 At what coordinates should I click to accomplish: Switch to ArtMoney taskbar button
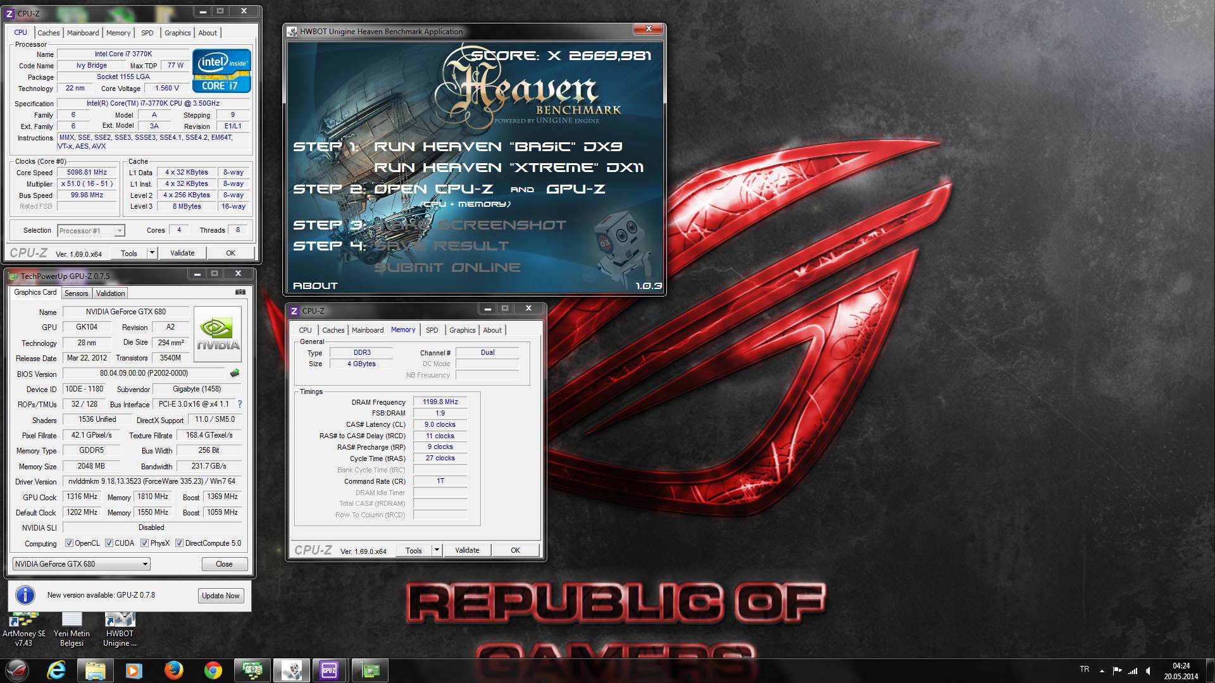click(x=252, y=670)
